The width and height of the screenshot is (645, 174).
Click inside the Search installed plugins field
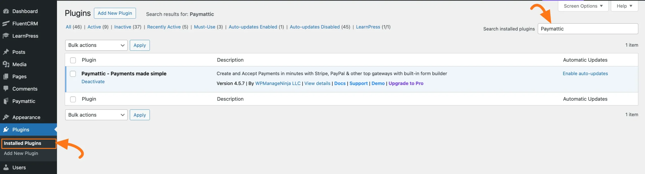tap(588, 29)
